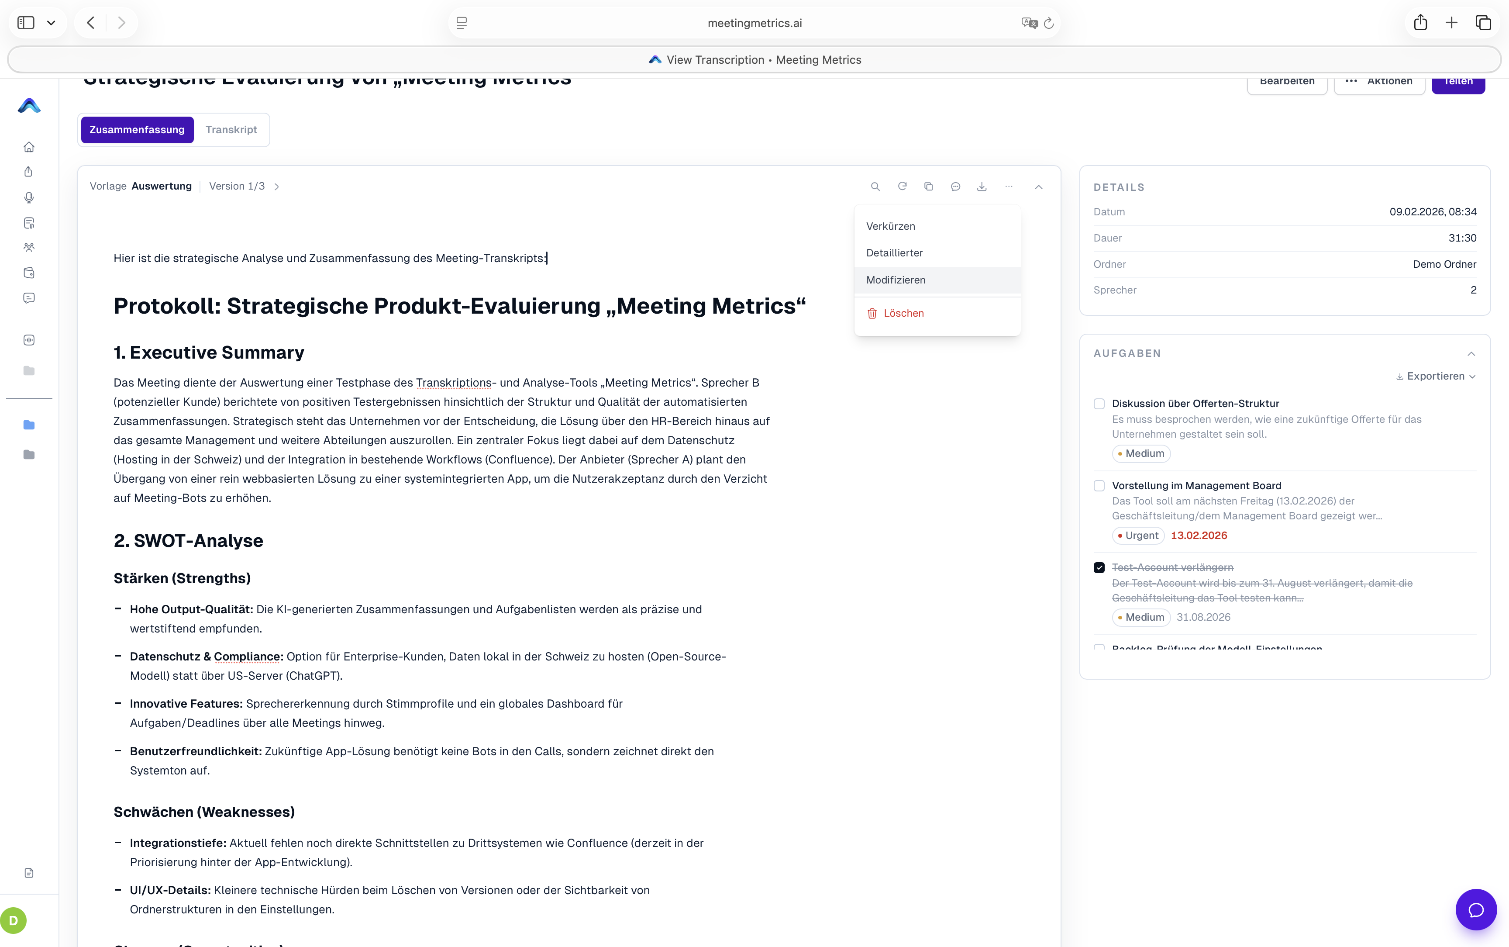Viewport: 1509px width, 947px height.
Task: Click the 31.08.2026 due date
Action: point(1203,618)
